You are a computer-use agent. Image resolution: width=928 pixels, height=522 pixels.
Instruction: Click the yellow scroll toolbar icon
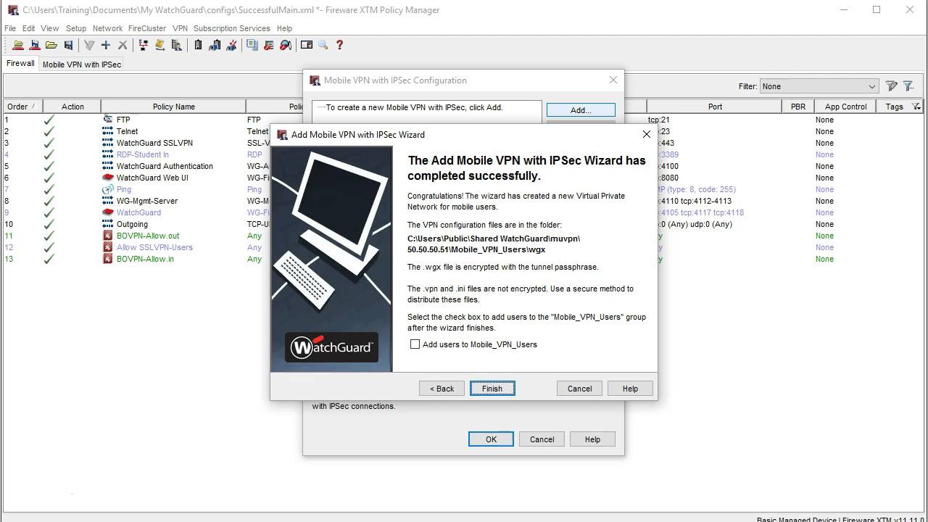[x=159, y=45]
